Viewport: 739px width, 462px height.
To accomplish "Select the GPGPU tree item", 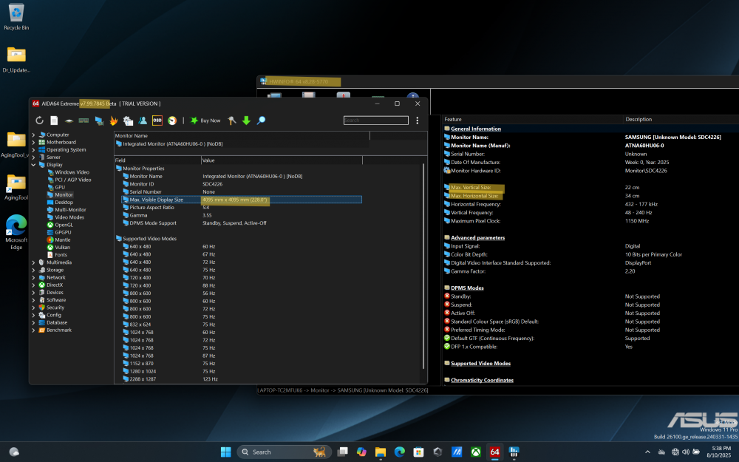I will (63, 232).
